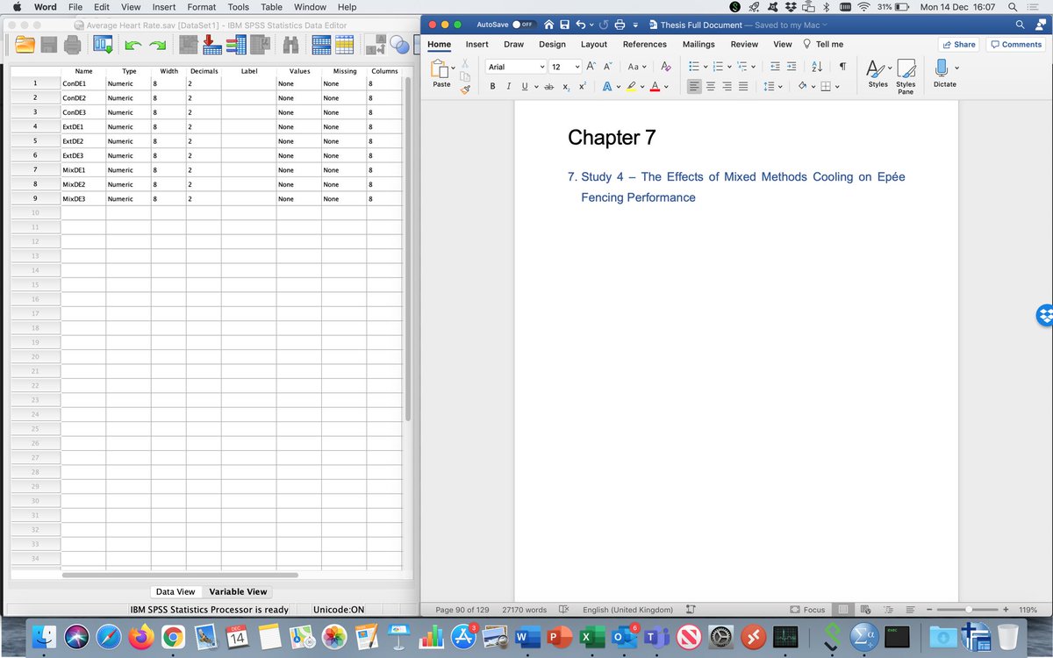Click the Word search magnifier icon
The image size is (1053, 658).
(x=1021, y=25)
